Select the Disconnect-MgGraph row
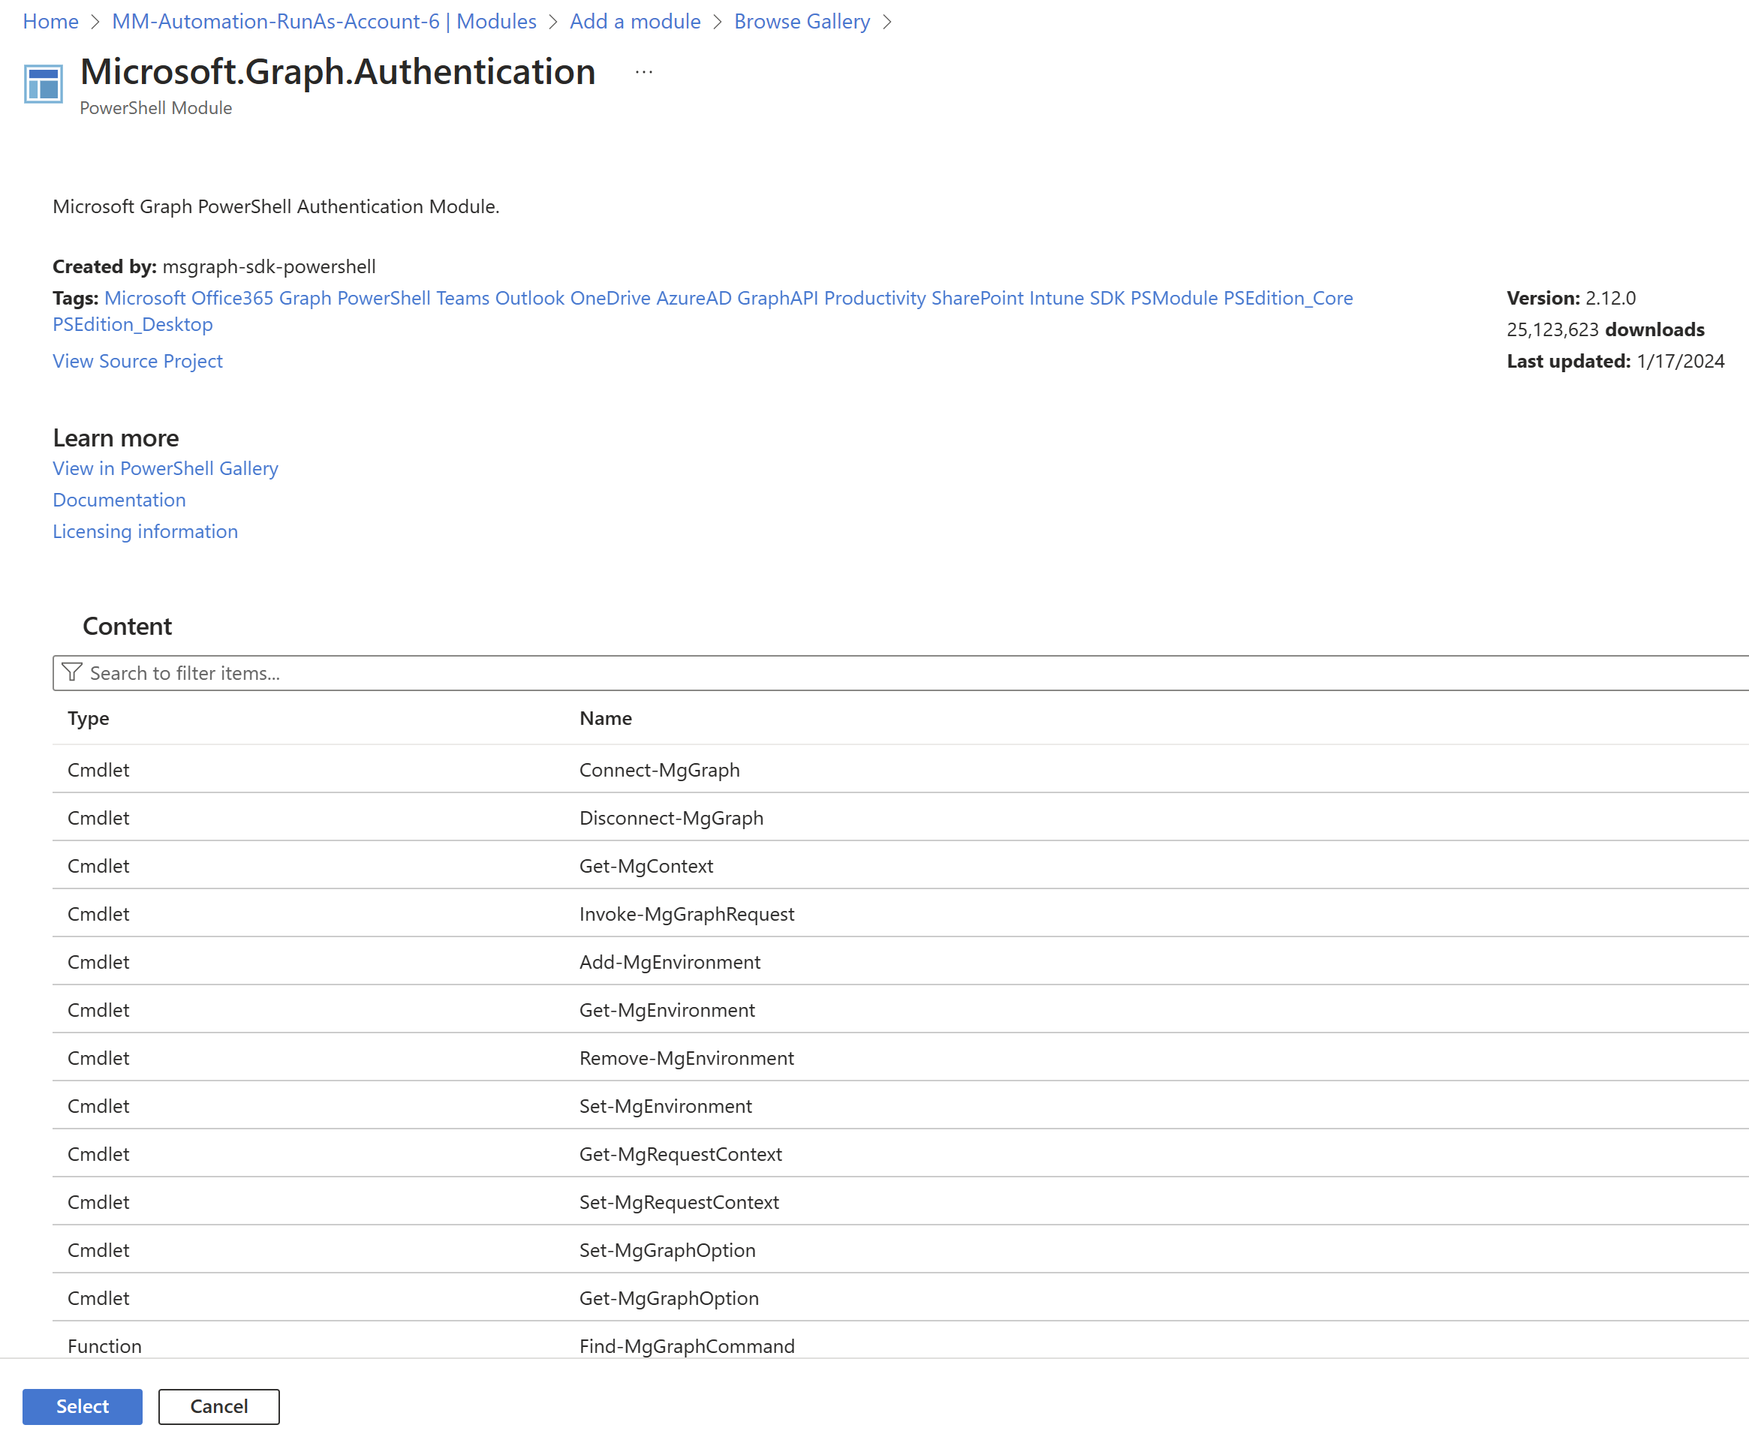Viewport: 1749px width, 1452px height. click(x=900, y=818)
